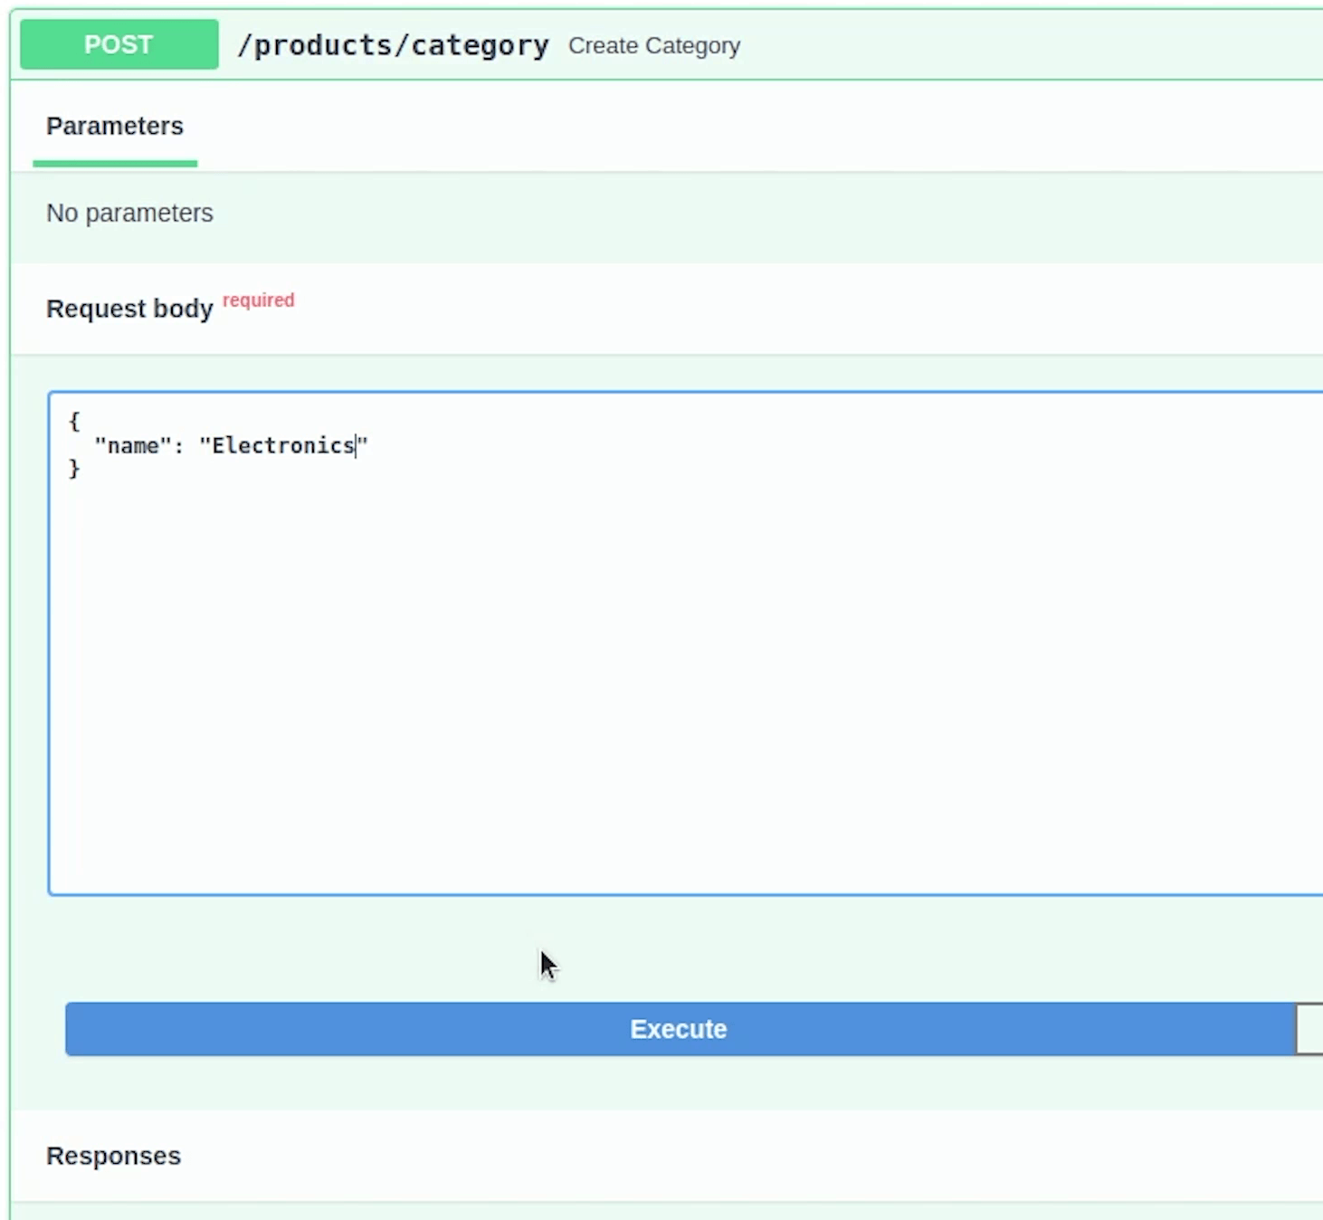Viewport: 1323px width, 1220px height.
Task: Collapse the /products/category endpoint path
Action: [x=392, y=45]
